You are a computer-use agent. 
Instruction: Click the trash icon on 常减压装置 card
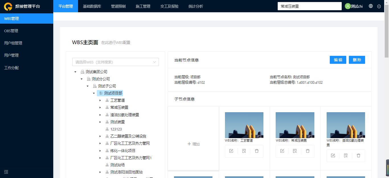pyautogui.click(x=308, y=151)
